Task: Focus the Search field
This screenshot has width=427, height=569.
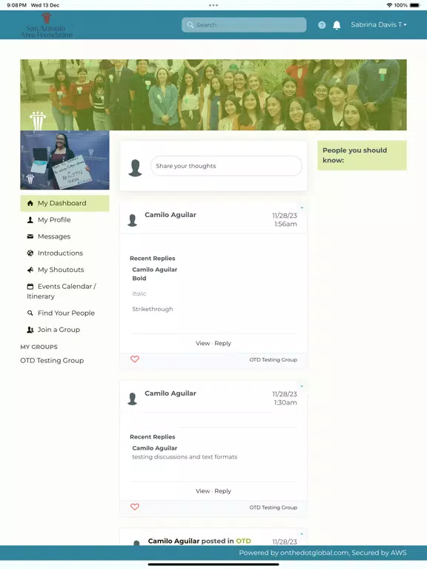Action: pos(244,25)
